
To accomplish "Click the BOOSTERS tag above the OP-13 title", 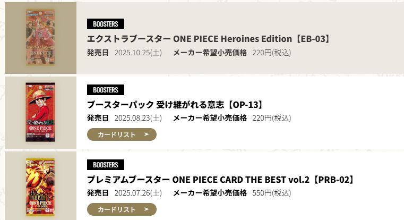I will 106,90.
